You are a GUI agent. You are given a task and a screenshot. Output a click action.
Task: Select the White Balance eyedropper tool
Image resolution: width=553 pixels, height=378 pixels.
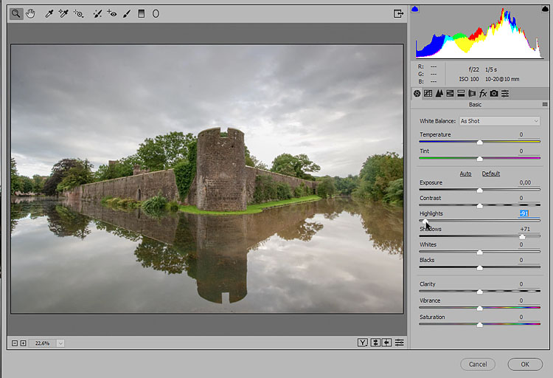pos(49,13)
